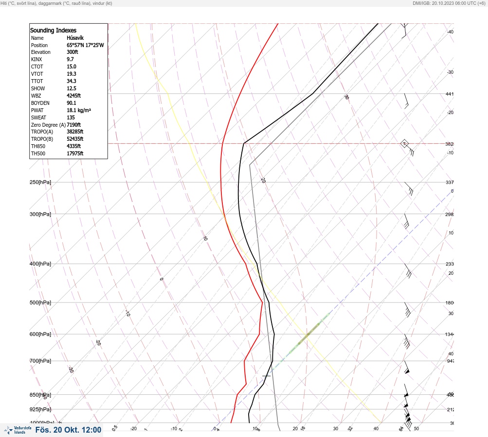This screenshot has width=488, height=437.
Task: Click the 700[hPa] pressure level label
Action: coord(40,361)
